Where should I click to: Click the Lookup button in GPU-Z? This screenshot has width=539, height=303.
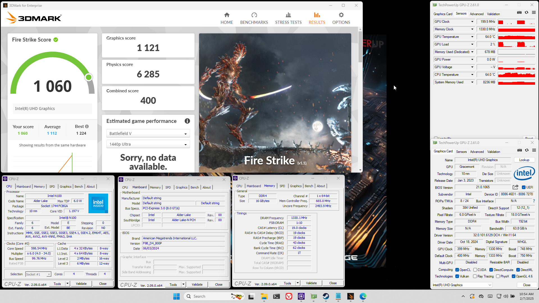pos(524,160)
